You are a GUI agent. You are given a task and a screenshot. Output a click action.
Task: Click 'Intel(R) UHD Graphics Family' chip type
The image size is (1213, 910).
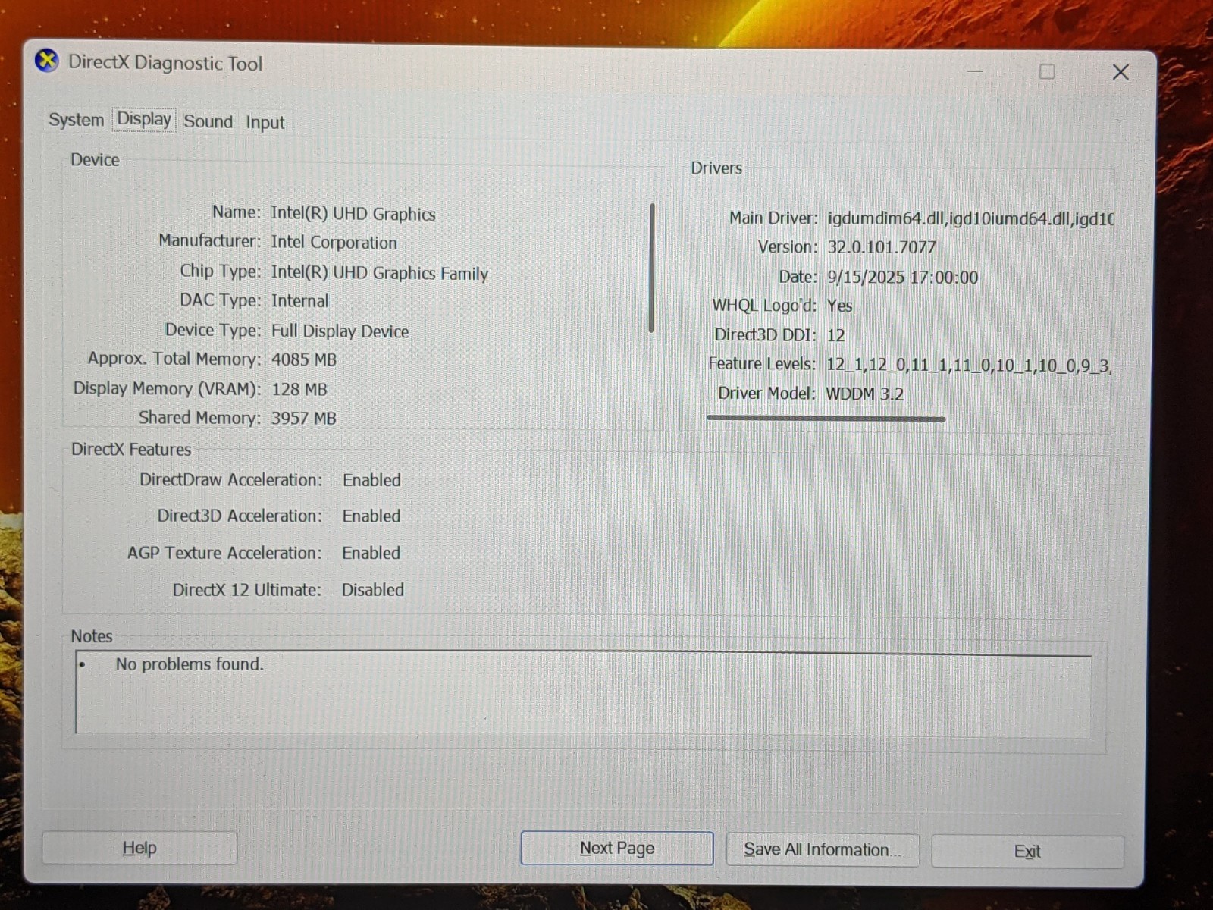point(380,273)
